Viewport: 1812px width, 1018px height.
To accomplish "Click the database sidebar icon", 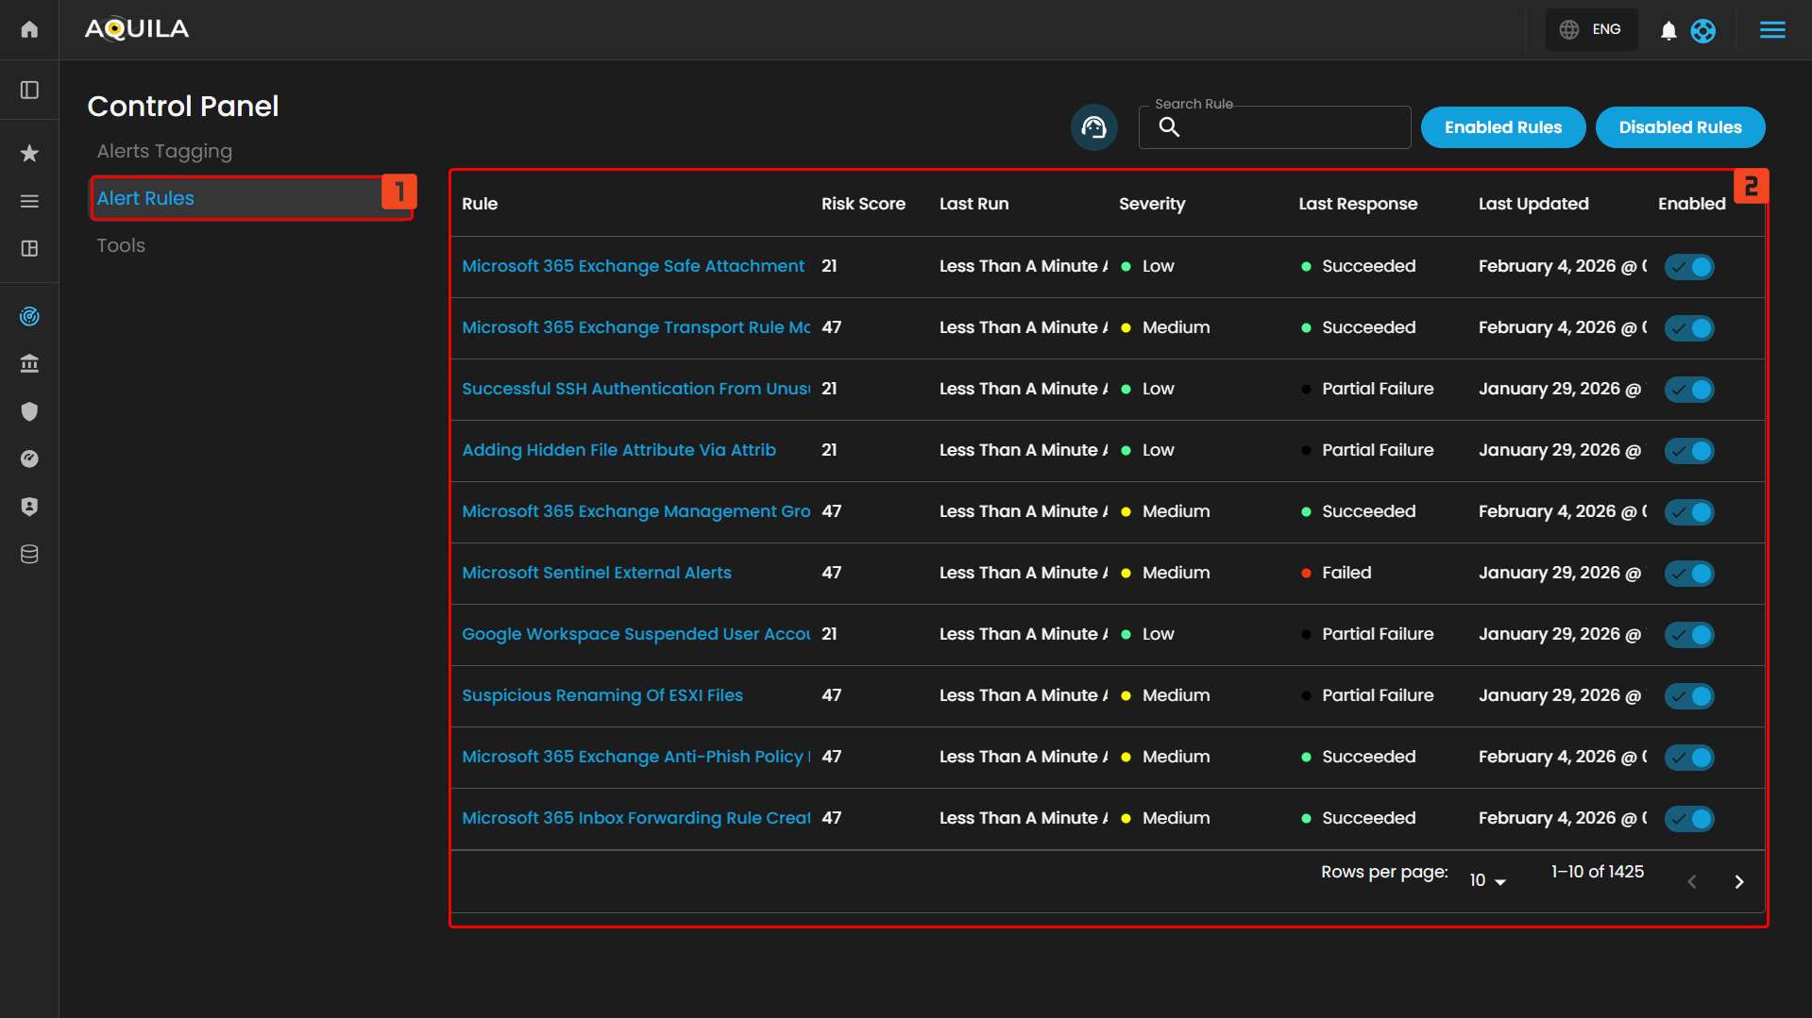I will [x=29, y=554].
